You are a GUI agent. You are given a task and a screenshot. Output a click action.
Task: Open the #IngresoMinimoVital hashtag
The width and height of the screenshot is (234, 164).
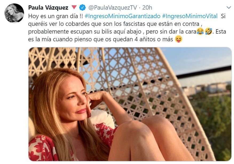click(190, 16)
